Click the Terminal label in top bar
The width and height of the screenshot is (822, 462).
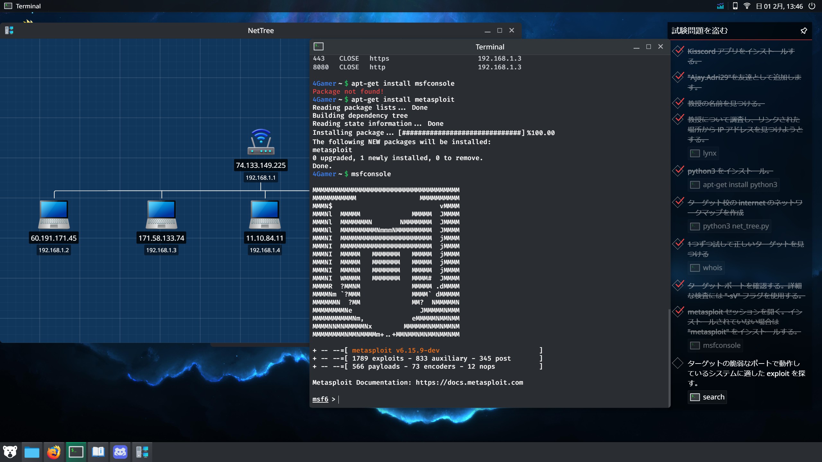coord(28,6)
